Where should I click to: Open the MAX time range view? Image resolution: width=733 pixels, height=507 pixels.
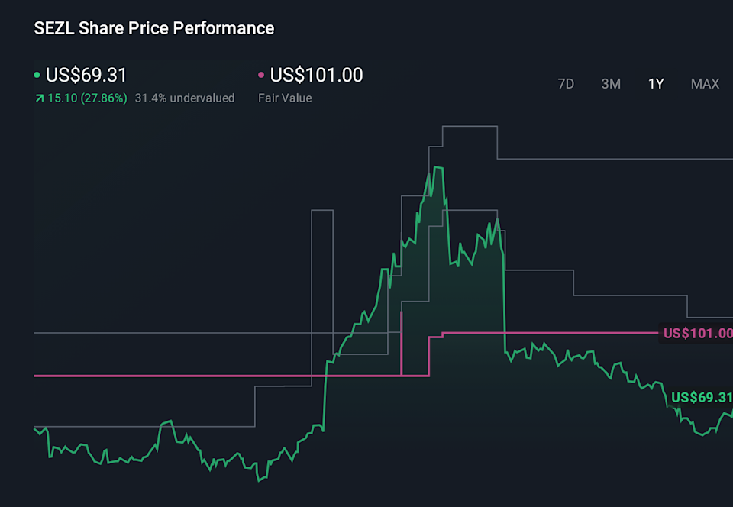click(x=705, y=84)
